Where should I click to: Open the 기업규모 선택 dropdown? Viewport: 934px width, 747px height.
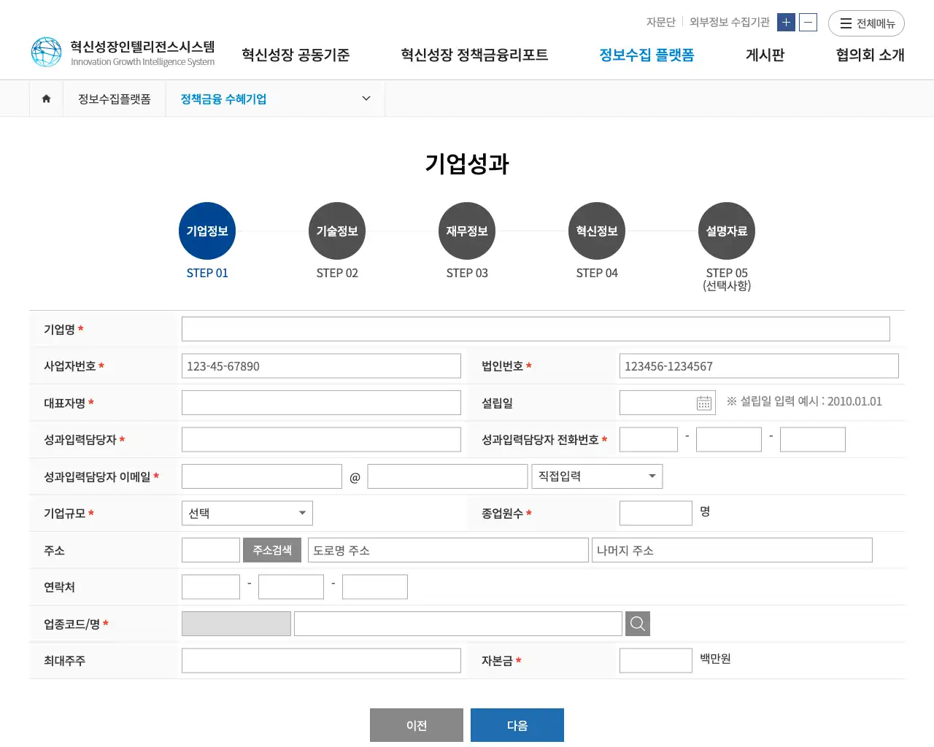tap(247, 513)
